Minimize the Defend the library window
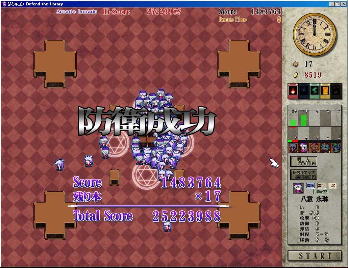This screenshot has height=268, width=348. click(x=332, y=4)
